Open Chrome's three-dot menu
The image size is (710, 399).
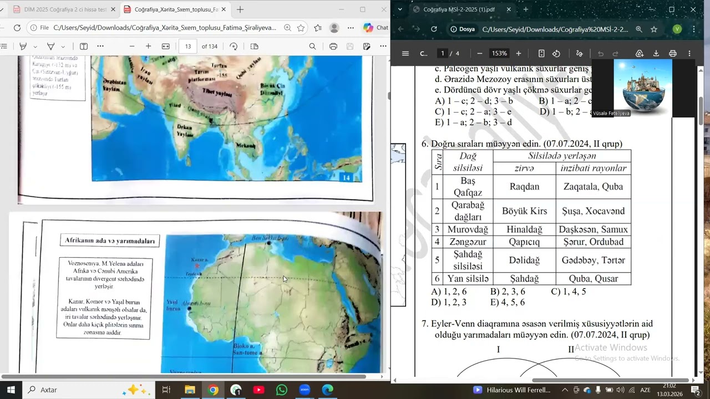693,29
